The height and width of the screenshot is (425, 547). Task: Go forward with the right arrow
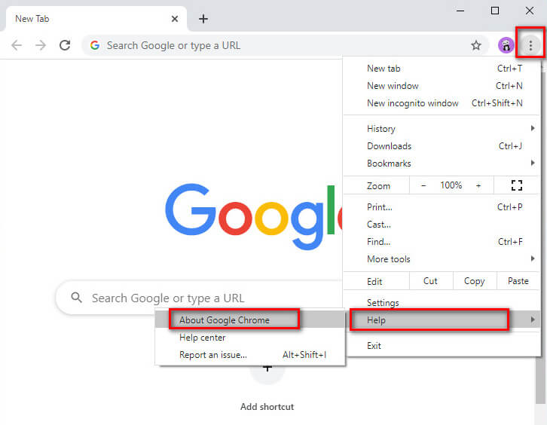(x=41, y=45)
